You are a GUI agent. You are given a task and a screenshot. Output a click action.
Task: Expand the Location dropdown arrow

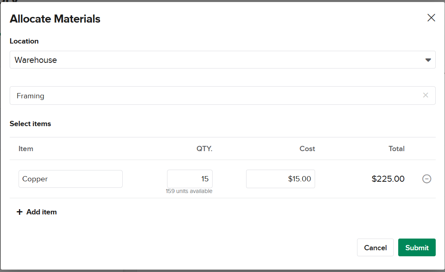[428, 60]
